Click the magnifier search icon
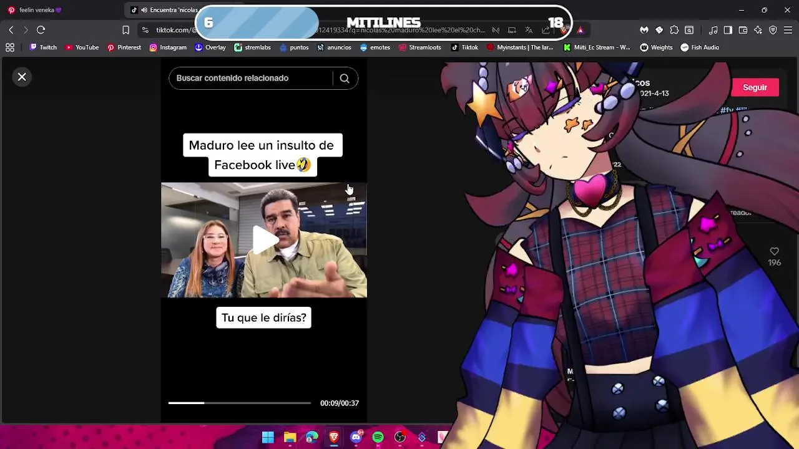The height and width of the screenshot is (449, 799). [345, 78]
